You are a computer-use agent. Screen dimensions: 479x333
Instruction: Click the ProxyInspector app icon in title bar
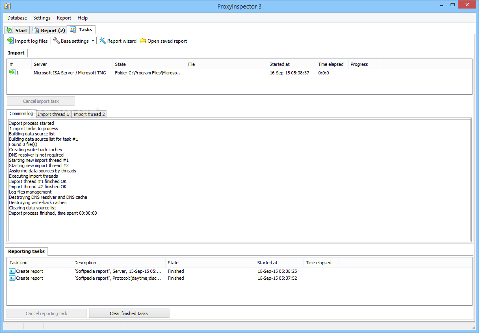[7, 6]
